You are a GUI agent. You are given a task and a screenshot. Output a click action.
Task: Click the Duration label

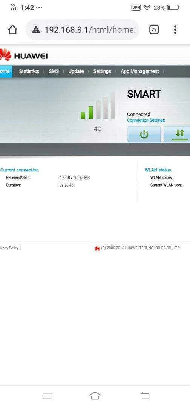[x=14, y=185]
